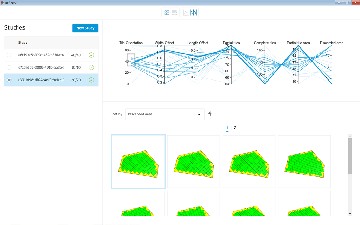
Task: Click the Tile Orientation axis filter brush
Action: (131, 60)
